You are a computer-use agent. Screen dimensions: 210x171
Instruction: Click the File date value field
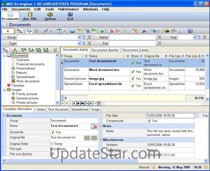[x=170, y=116]
